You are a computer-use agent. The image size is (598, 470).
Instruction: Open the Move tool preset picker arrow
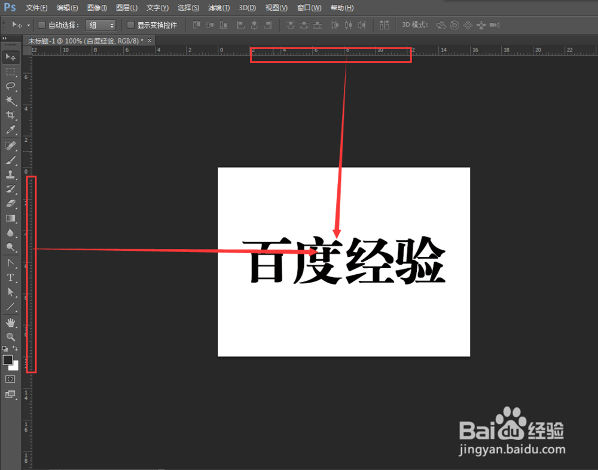pyautogui.click(x=28, y=26)
